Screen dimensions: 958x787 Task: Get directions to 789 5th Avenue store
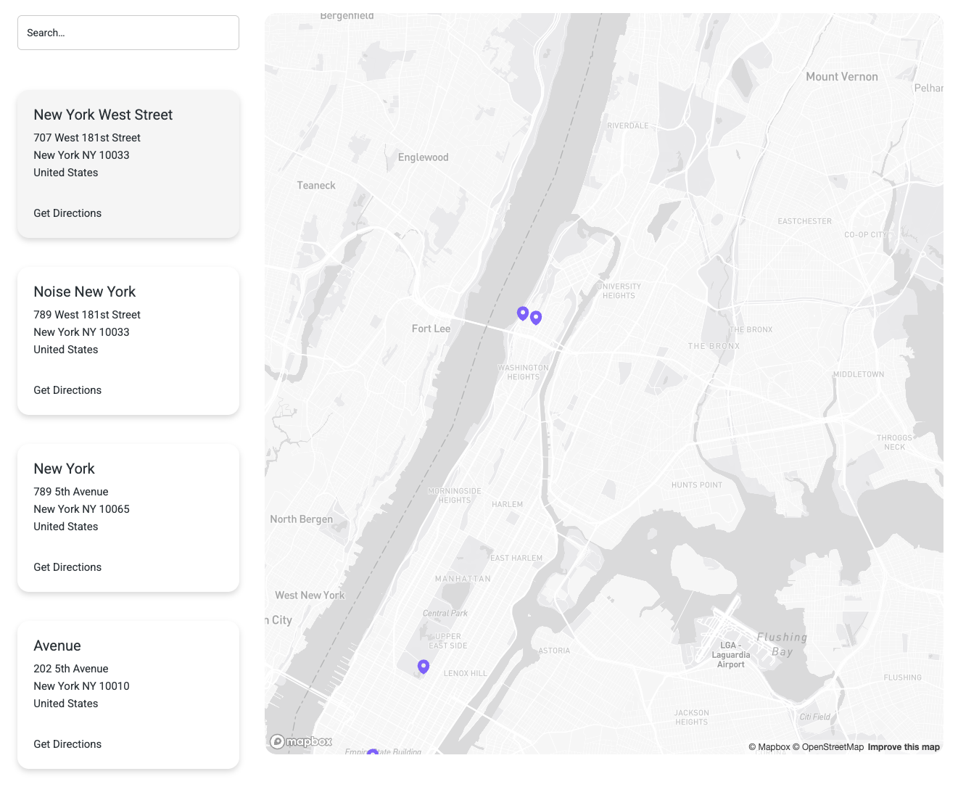(67, 567)
